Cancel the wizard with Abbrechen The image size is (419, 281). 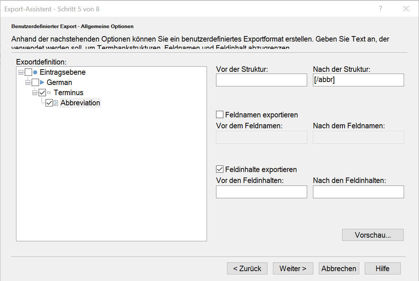[x=339, y=269]
